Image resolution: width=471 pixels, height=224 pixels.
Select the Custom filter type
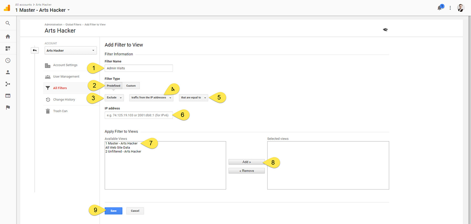coord(131,86)
